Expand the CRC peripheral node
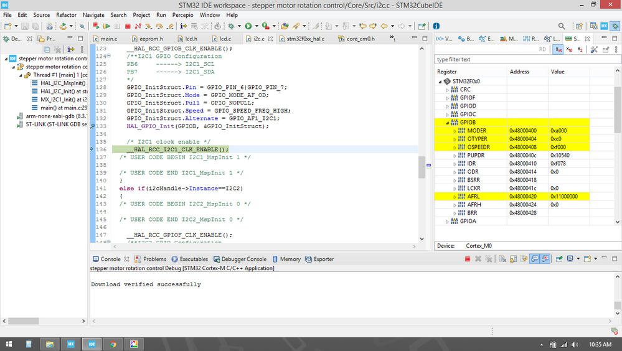The width and height of the screenshot is (622, 351). (x=448, y=90)
